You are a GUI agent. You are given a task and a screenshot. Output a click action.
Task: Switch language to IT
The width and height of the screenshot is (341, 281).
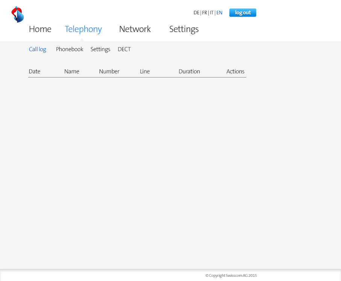[212, 13]
